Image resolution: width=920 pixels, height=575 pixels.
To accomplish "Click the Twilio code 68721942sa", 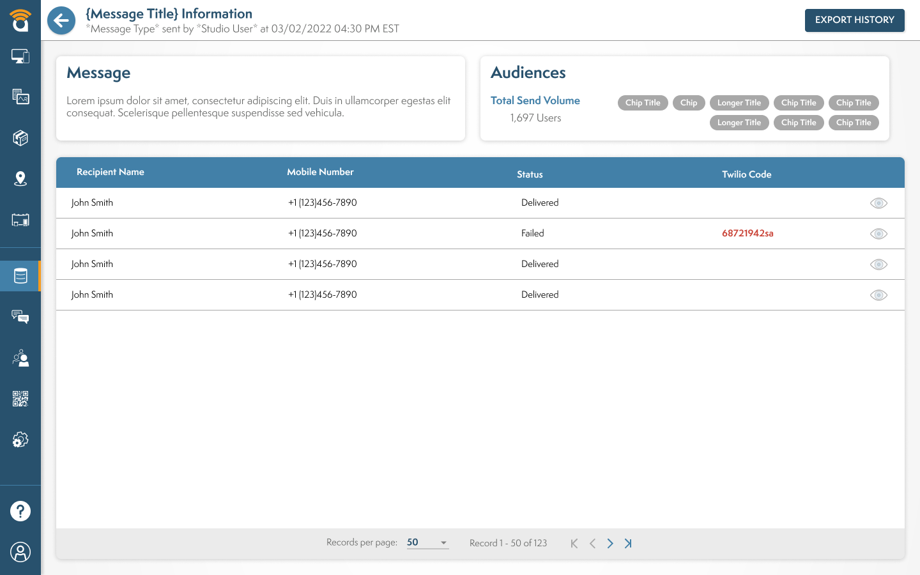I will click(x=747, y=233).
